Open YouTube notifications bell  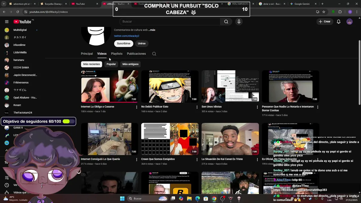pos(339,22)
